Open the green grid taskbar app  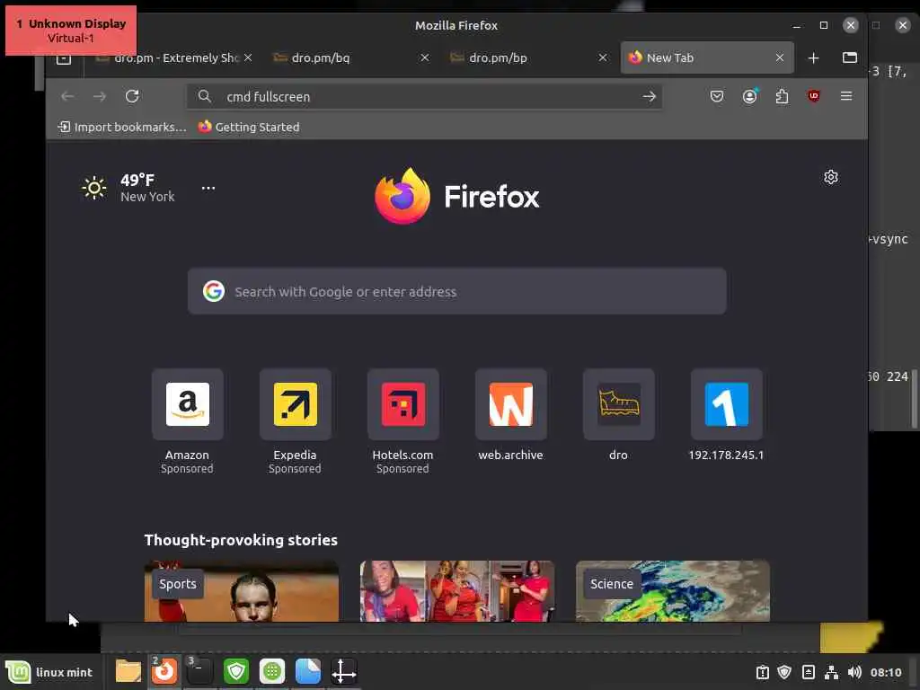(x=271, y=672)
